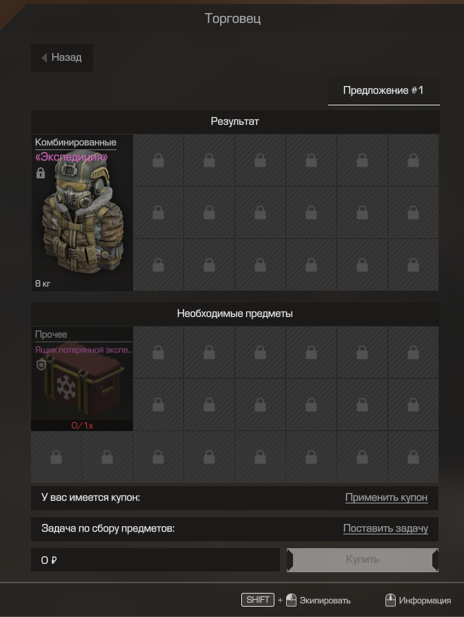Click the shield icon on the lost expedition crate
The height and width of the screenshot is (617, 464).
41,365
